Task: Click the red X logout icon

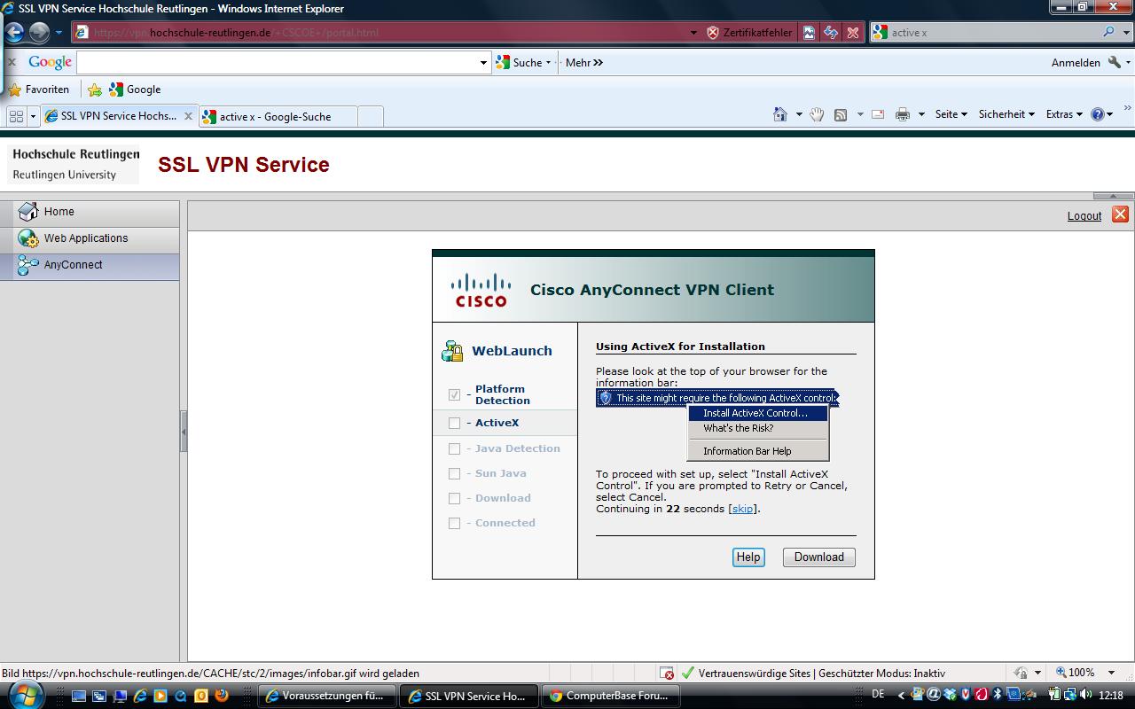Action: [x=1120, y=214]
